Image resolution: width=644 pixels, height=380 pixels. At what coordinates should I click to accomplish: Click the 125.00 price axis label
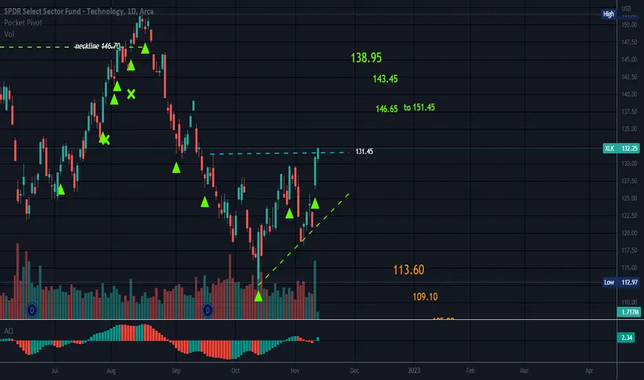(629, 198)
